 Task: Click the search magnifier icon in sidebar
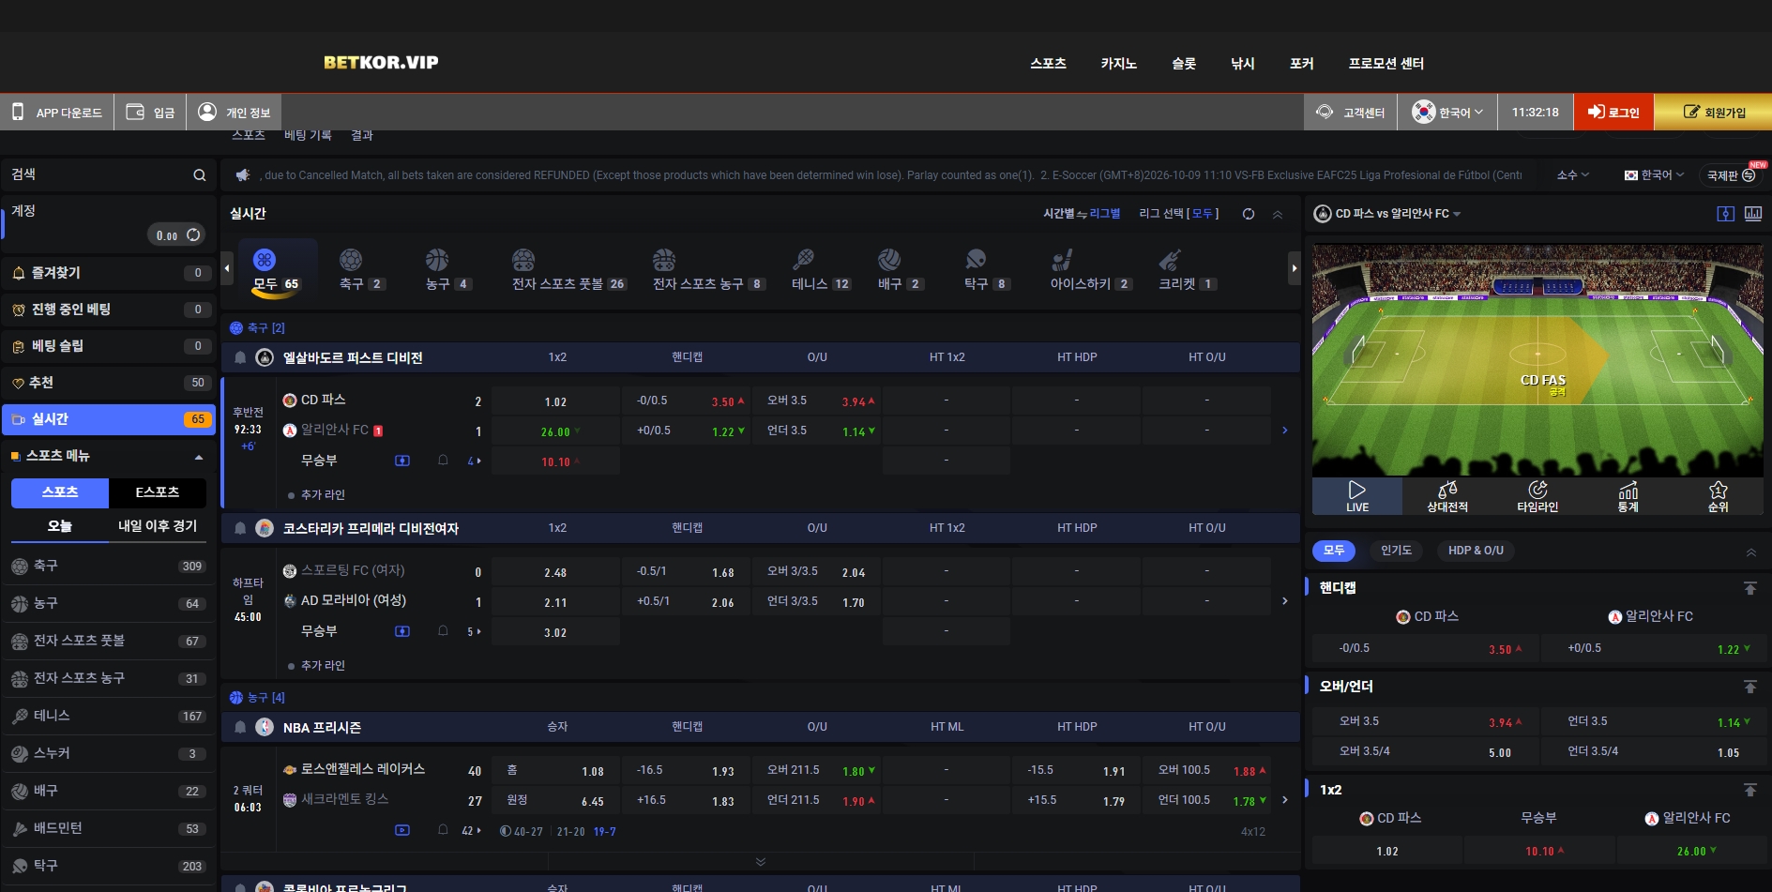pos(199,175)
